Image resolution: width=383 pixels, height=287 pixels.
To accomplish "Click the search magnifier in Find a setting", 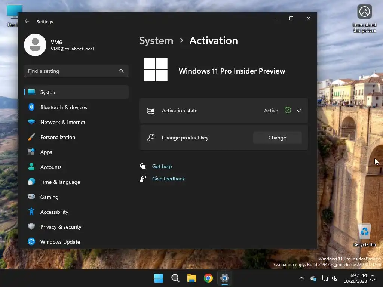I will 122,71.
